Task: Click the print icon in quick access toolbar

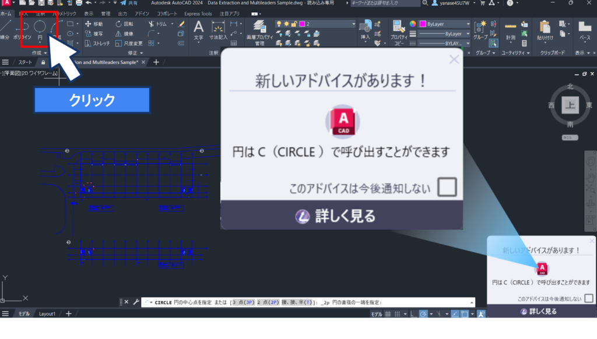Action: [x=79, y=3]
